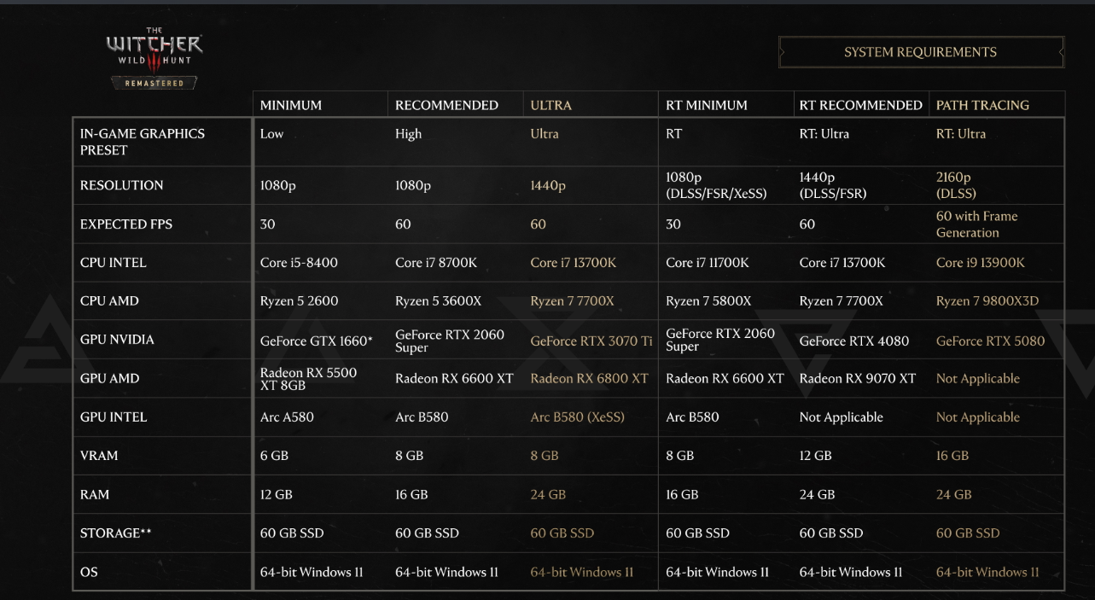Click the GeForce RTX 5080 cell
Viewport: 1095px width, 600px height.
(x=990, y=341)
